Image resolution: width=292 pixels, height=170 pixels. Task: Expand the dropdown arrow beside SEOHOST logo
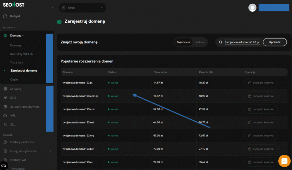52,8
